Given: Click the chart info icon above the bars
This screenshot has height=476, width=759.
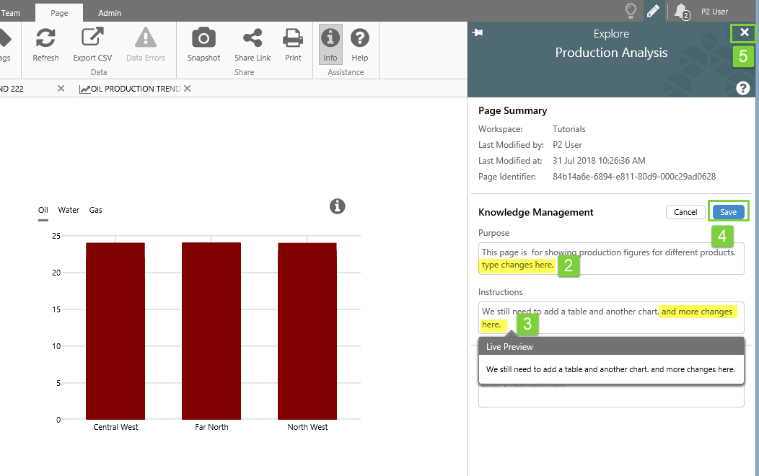Looking at the screenshot, I should (x=338, y=206).
